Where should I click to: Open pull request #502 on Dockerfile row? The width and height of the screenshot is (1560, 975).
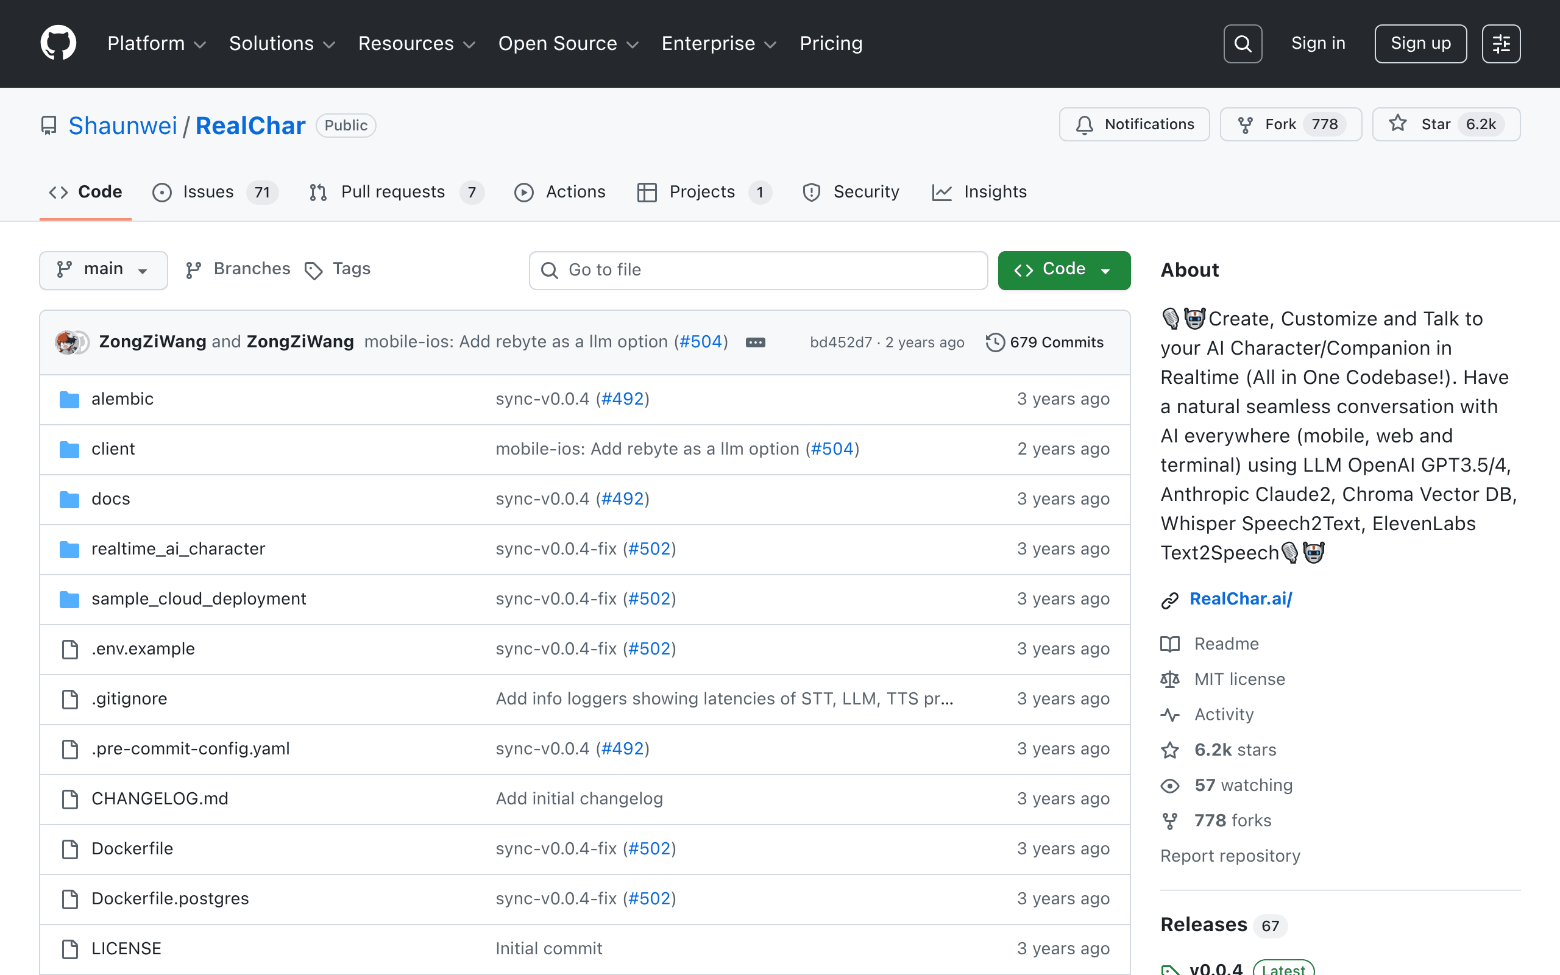tap(649, 849)
